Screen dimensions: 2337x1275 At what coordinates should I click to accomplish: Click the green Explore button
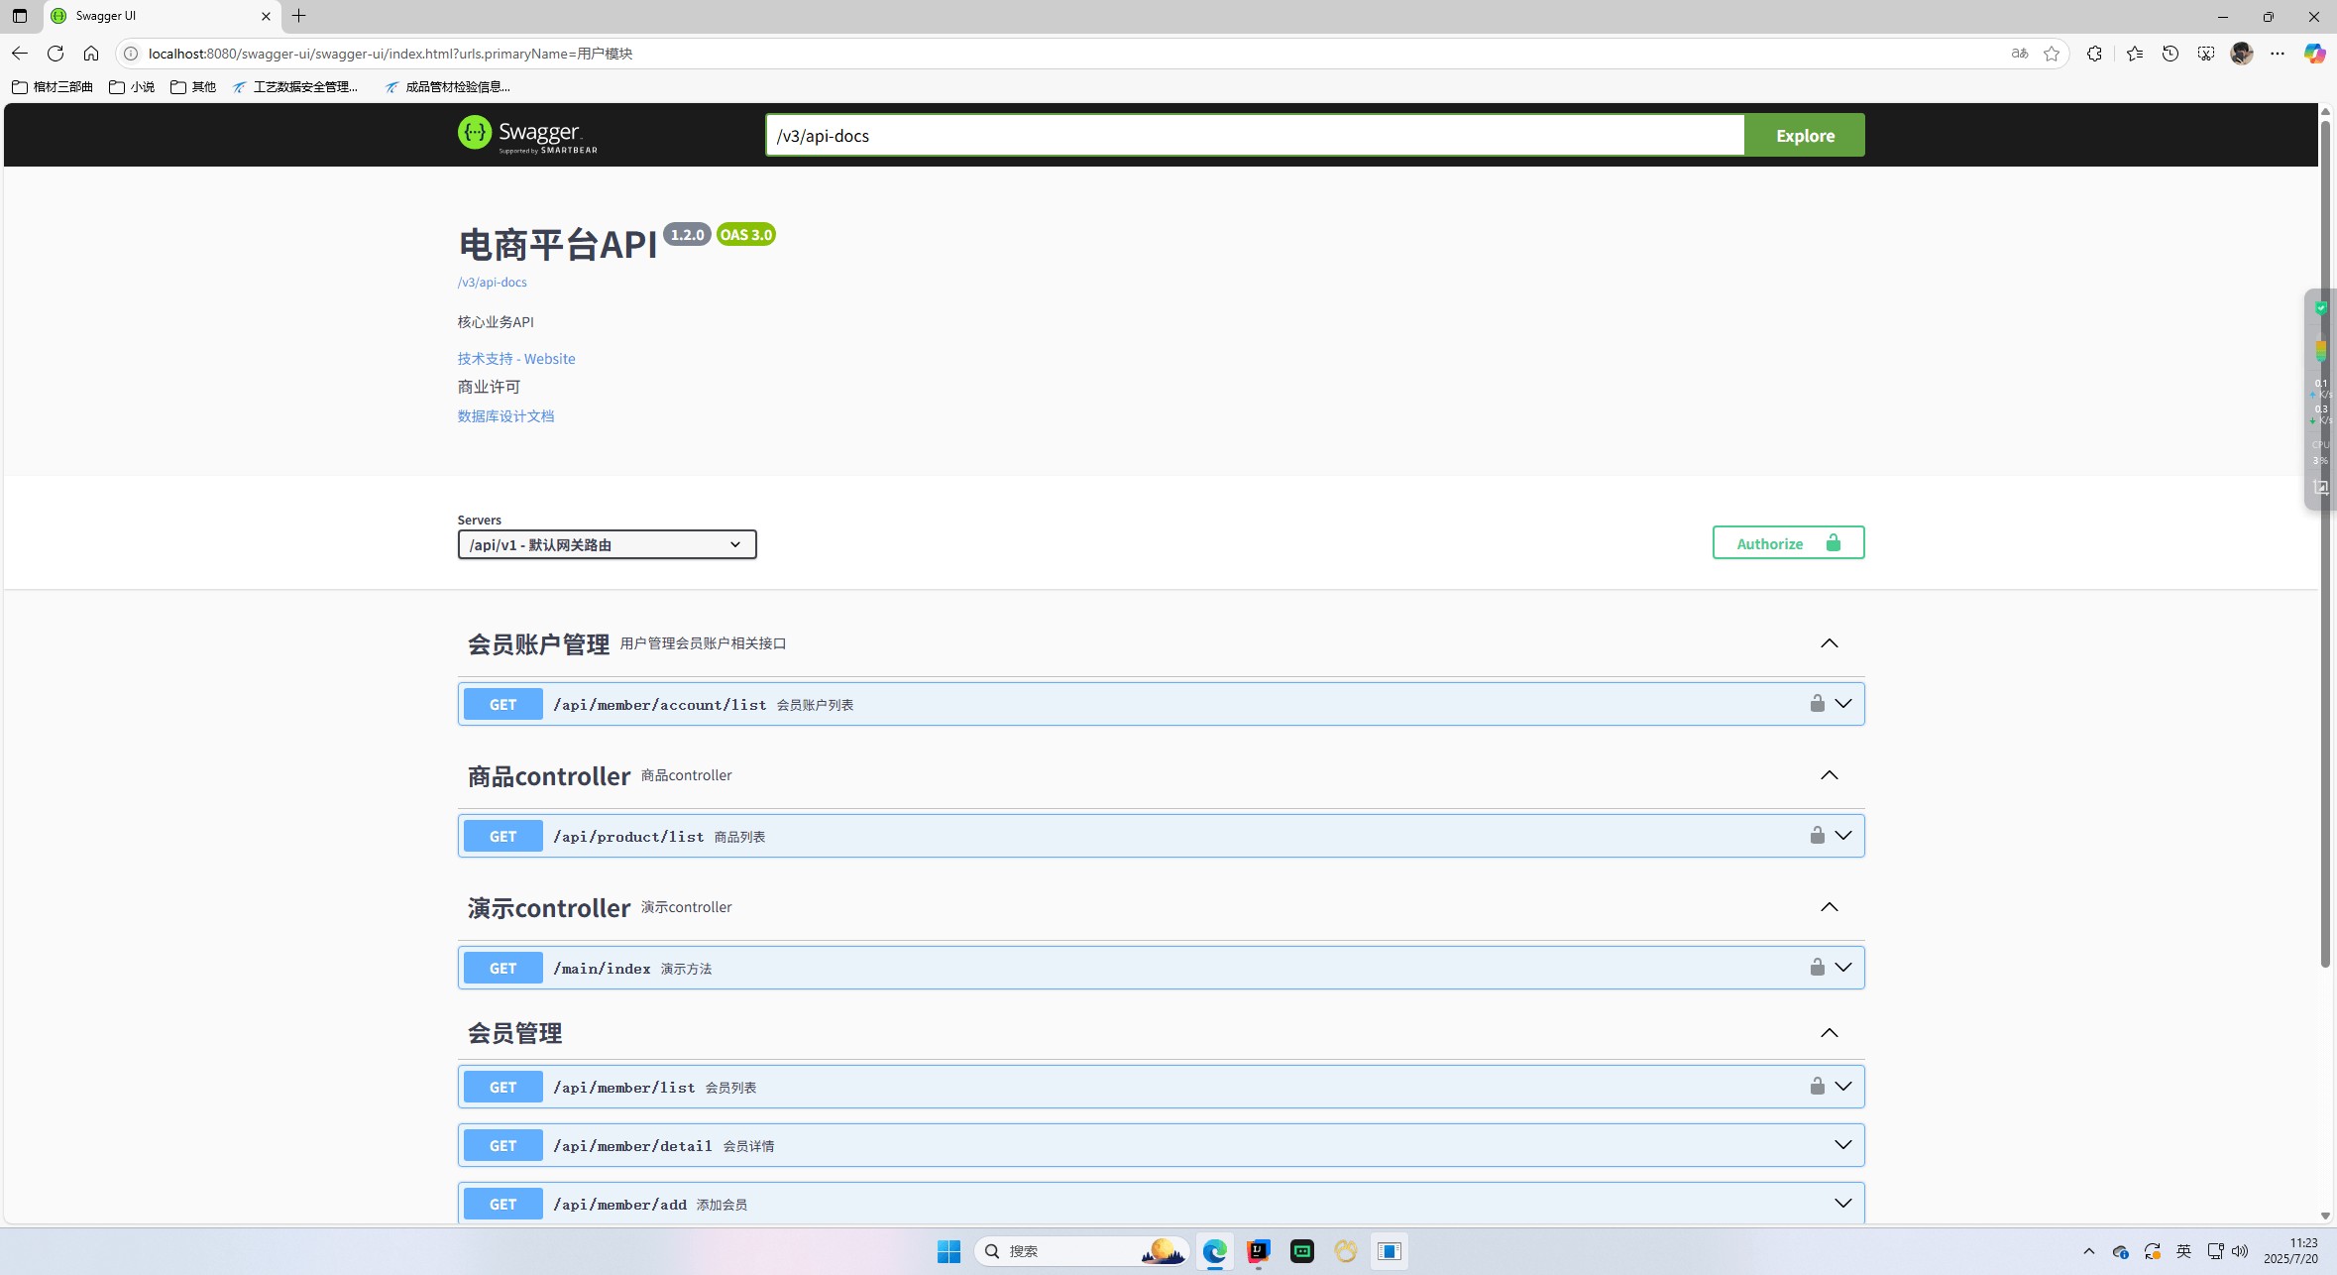coord(1804,136)
